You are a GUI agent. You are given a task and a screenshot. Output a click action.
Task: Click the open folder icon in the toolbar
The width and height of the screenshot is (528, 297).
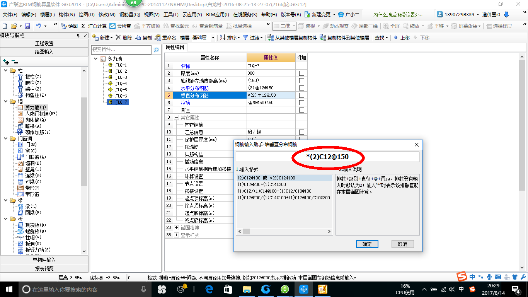tap(14, 26)
